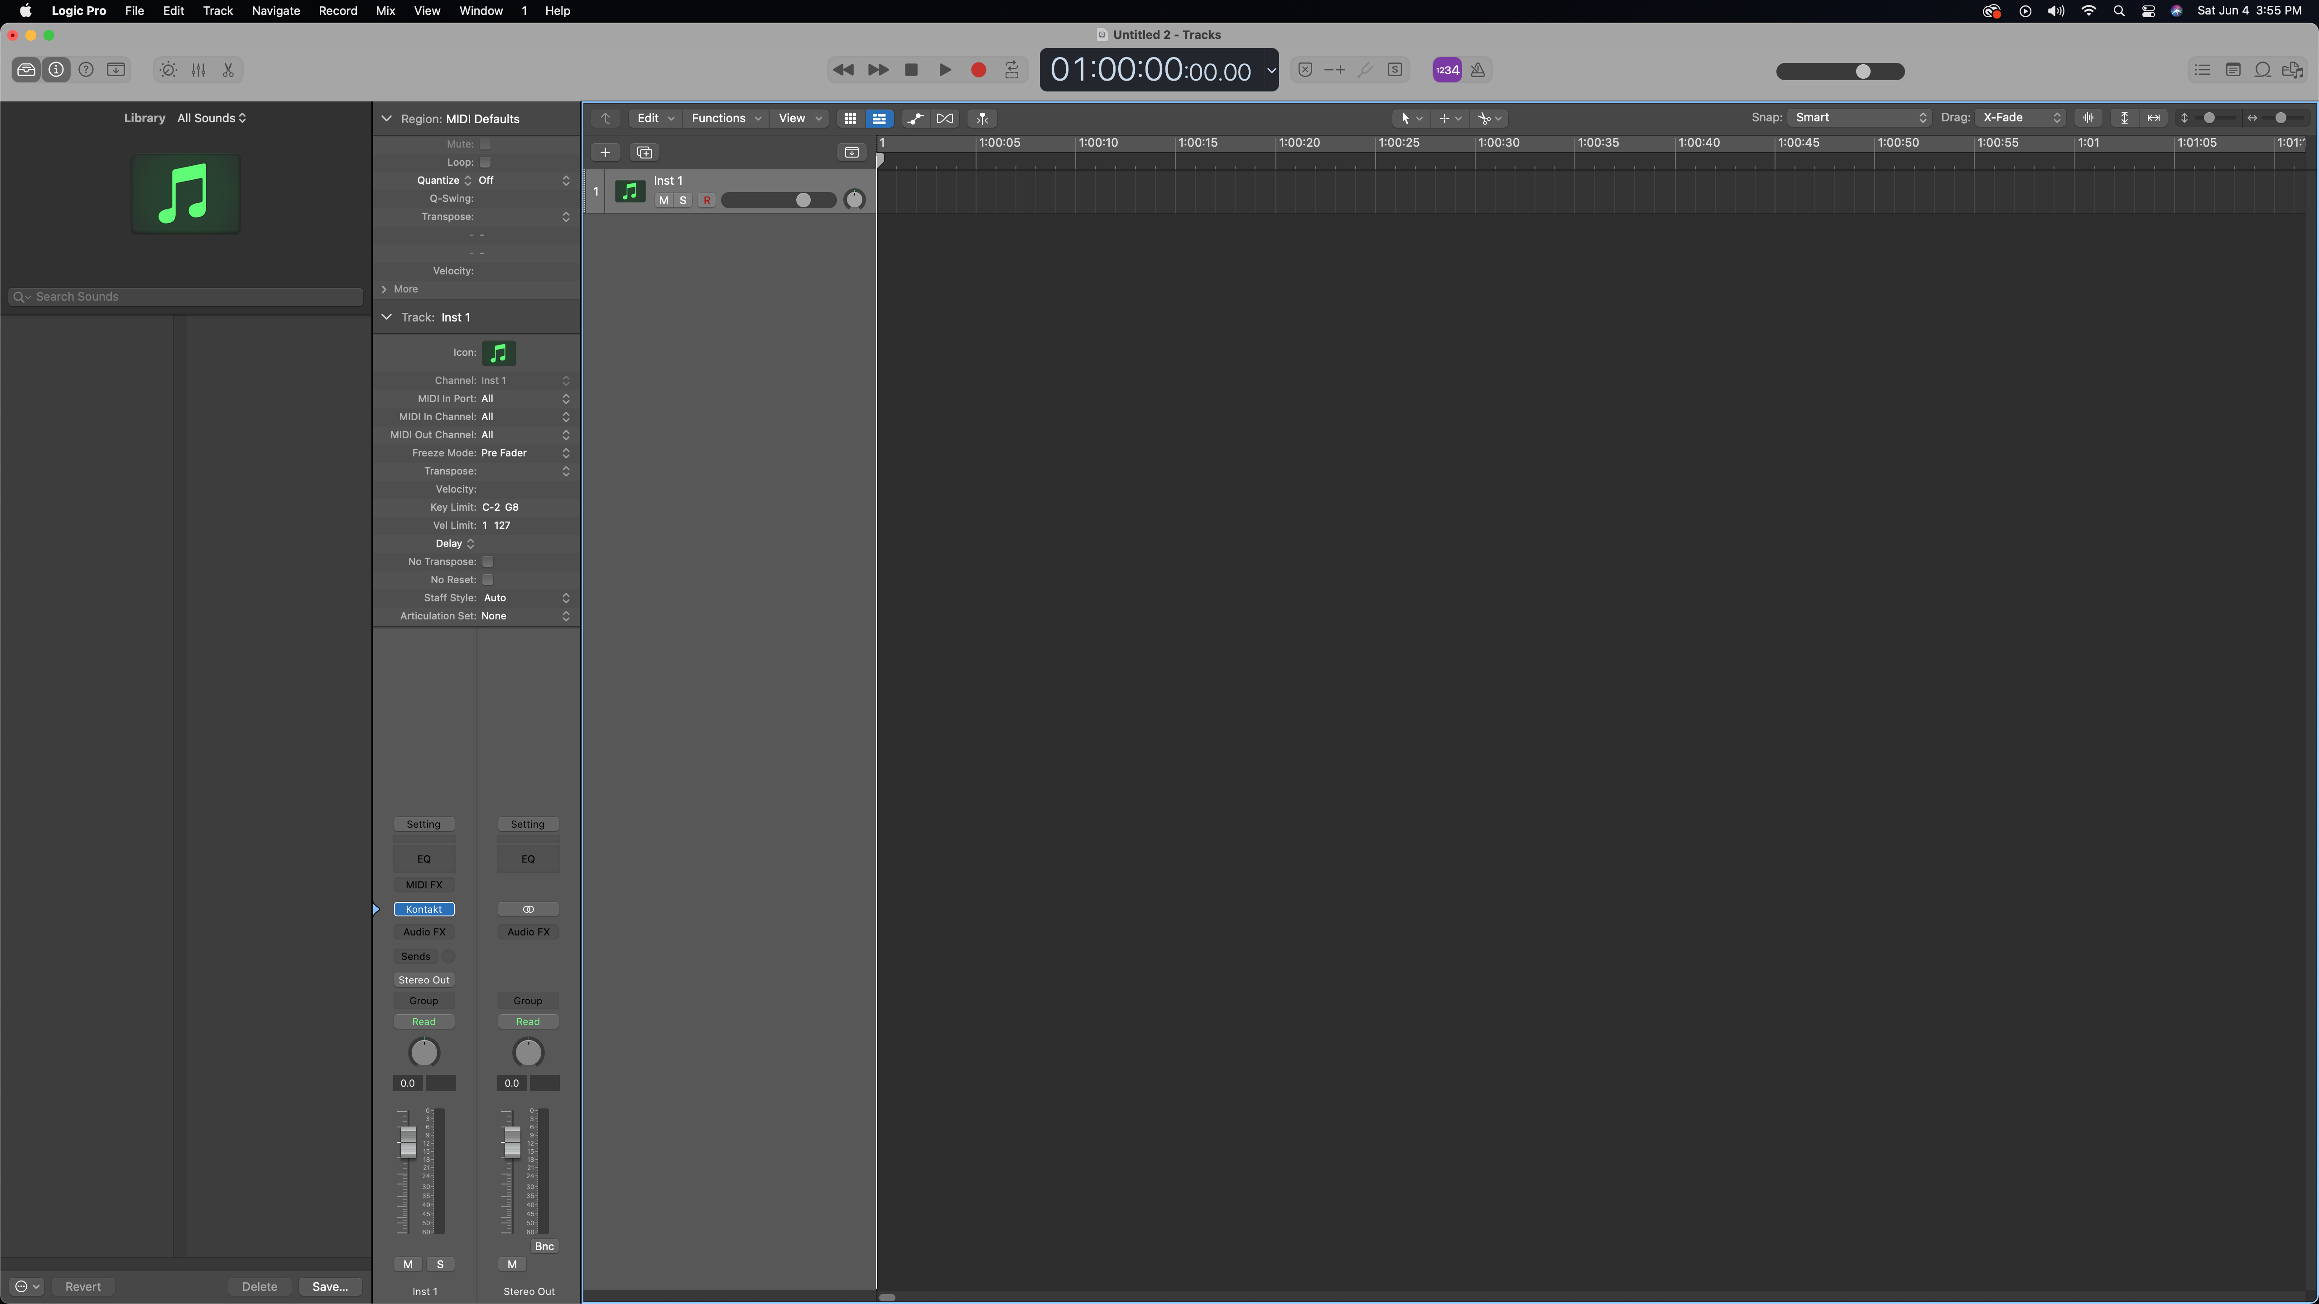Open the Drag X-Fade popup menu
This screenshot has height=1304, width=2319.
tap(2021, 118)
